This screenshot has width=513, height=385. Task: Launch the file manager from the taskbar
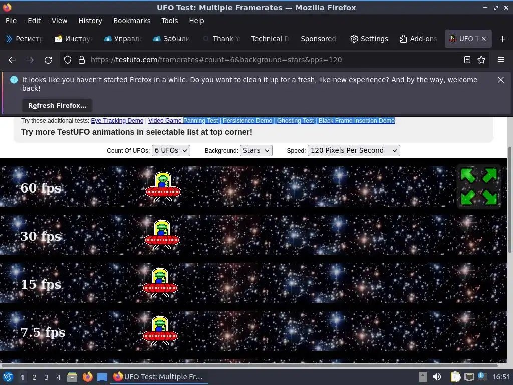(x=72, y=377)
